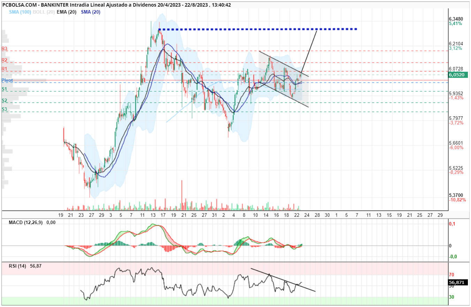This screenshot has height=307, width=471.
Task: Select the PCBOLSA.COM BANKINTER chart title
Action: (x=116, y=5)
